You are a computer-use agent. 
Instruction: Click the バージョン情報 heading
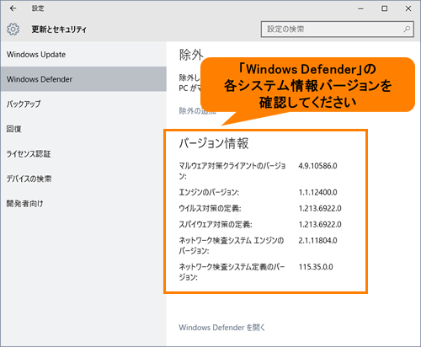tap(214, 143)
